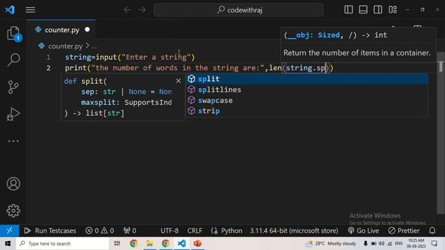Open notifications bell in status bar
Image resolution: width=445 pixels, height=250 pixels.
click(x=432, y=231)
